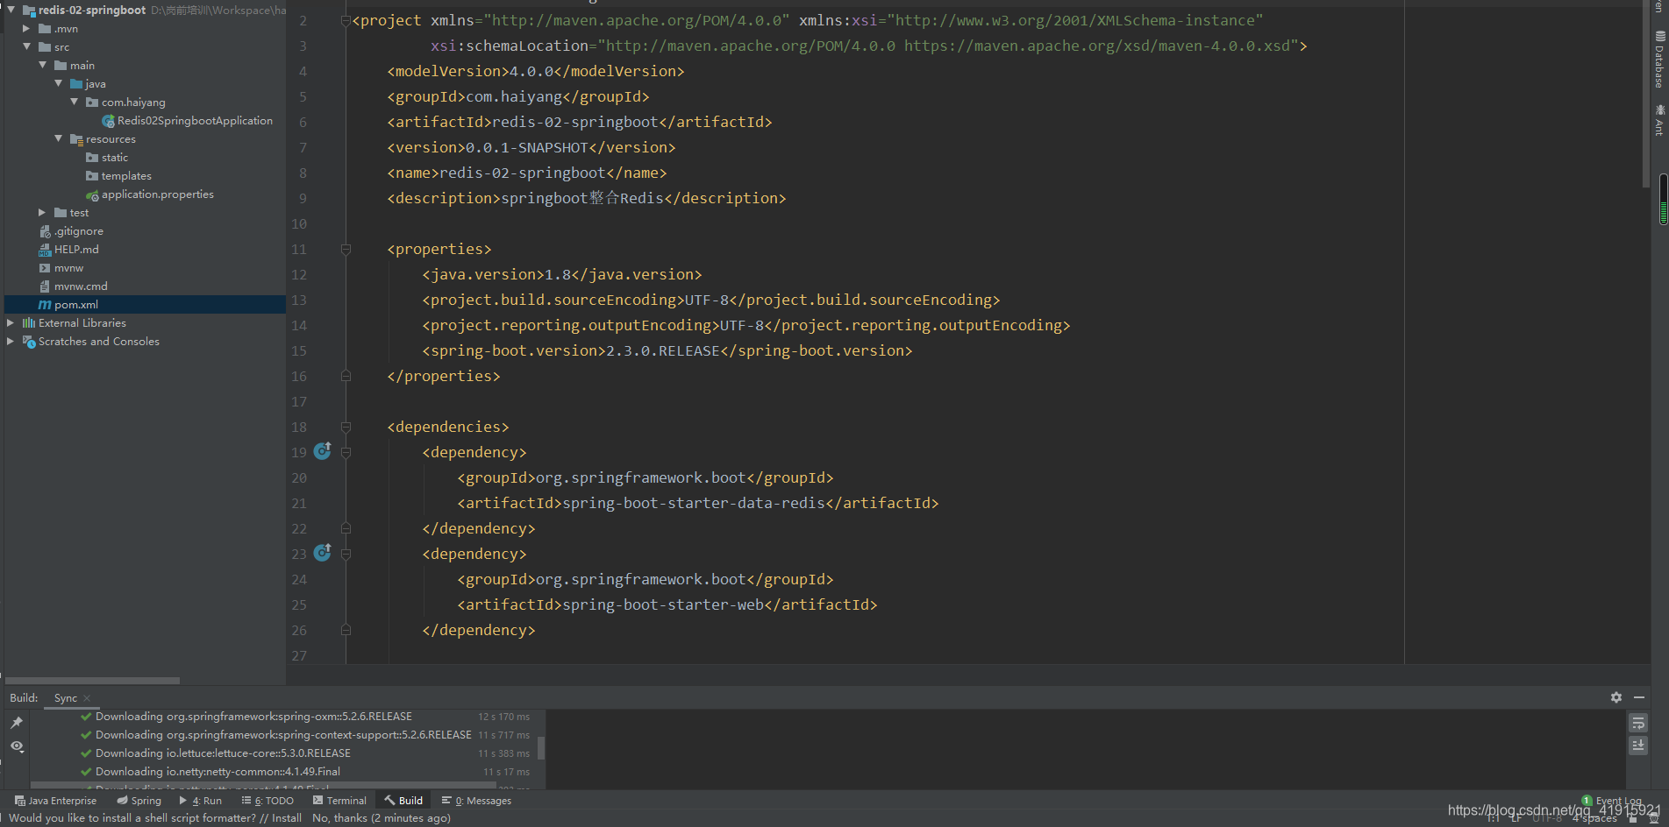Viewport: 1669px width, 827px height.
Task: Open Build panel settings gear
Action: [1616, 697]
